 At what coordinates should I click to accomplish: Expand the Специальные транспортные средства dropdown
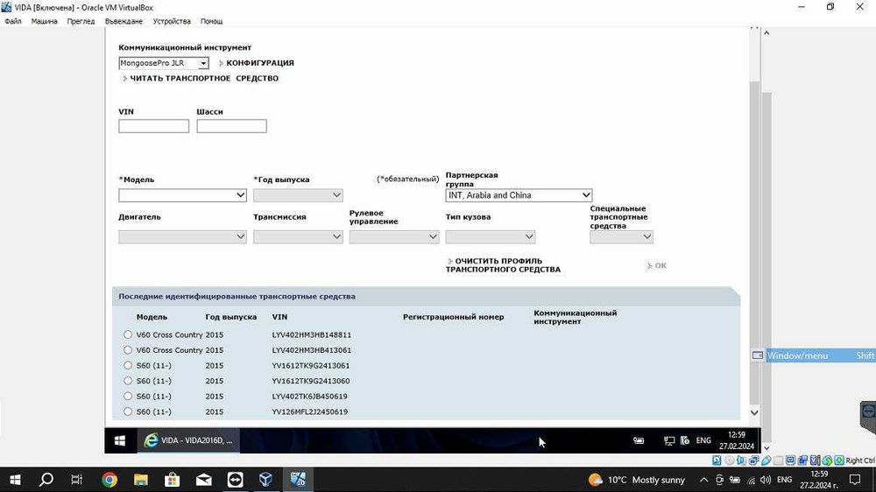(621, 236)
